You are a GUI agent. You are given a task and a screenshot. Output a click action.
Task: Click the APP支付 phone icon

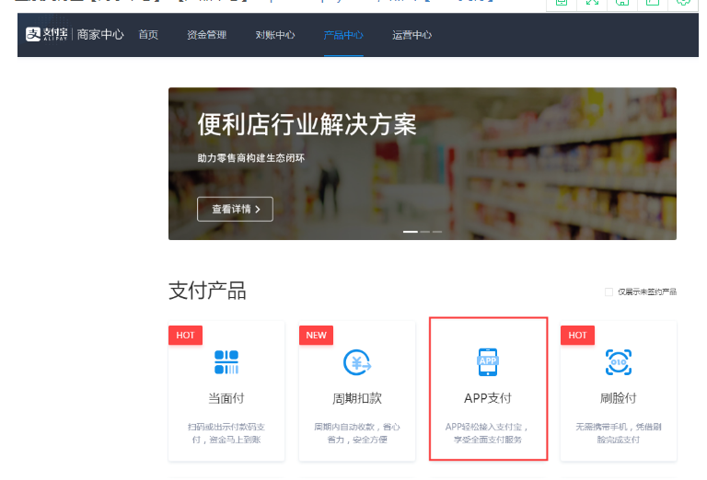click(x=488, y=361)
